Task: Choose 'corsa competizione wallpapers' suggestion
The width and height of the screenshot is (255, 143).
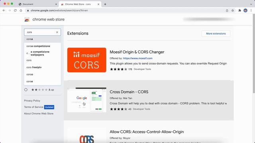Action: pyautogui.click(x=43, y=53)
